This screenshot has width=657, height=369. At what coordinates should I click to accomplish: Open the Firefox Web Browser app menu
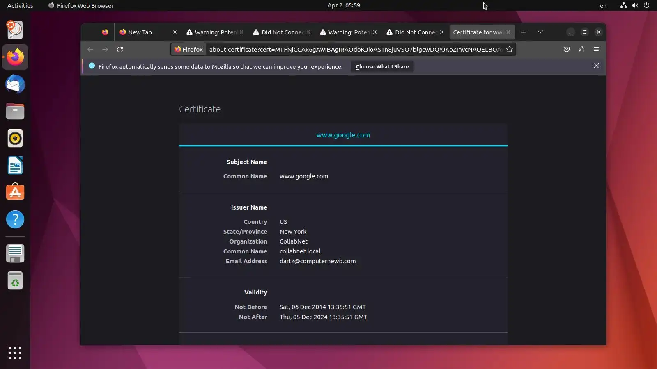pos(81,5)
